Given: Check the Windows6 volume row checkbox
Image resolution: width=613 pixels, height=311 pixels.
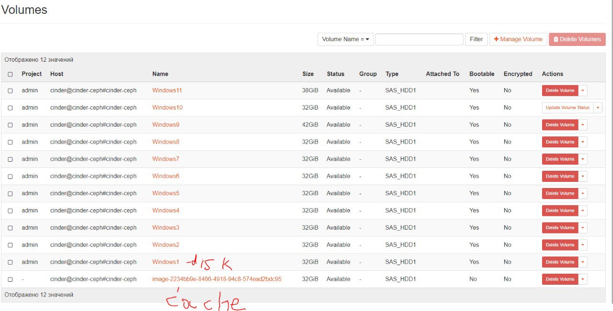Looking at the screenshot, I should pyautogui.click(x=10, y=177).
